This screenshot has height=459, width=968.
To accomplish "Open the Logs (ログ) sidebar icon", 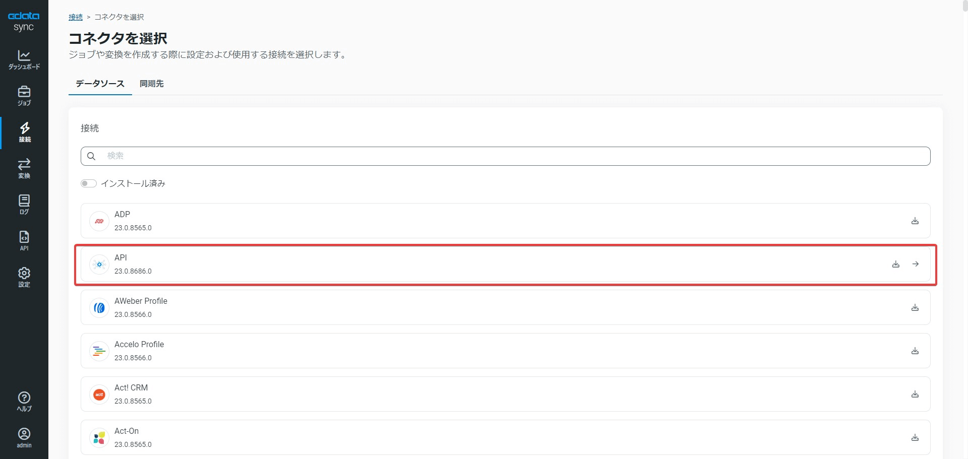I will pyautogui.click(x=24, y=205).
